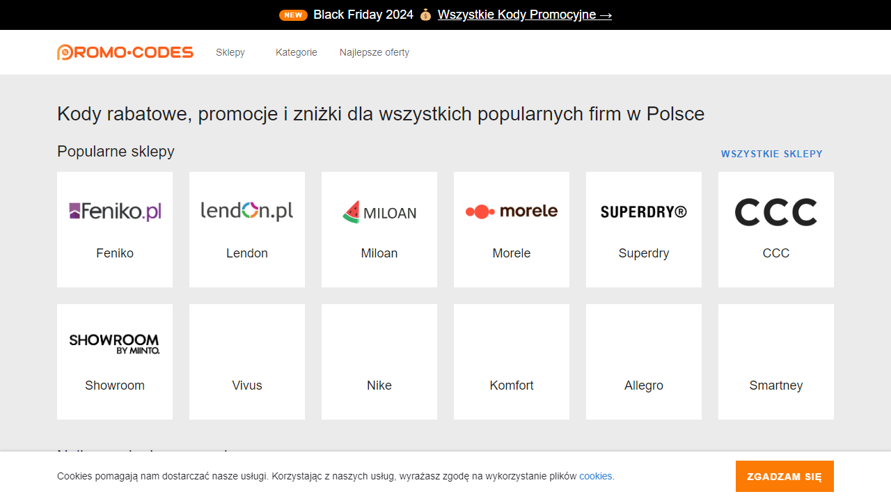891x501 pixels.
Task: Click the Promo-Codes logo
Action: point(125,51)
